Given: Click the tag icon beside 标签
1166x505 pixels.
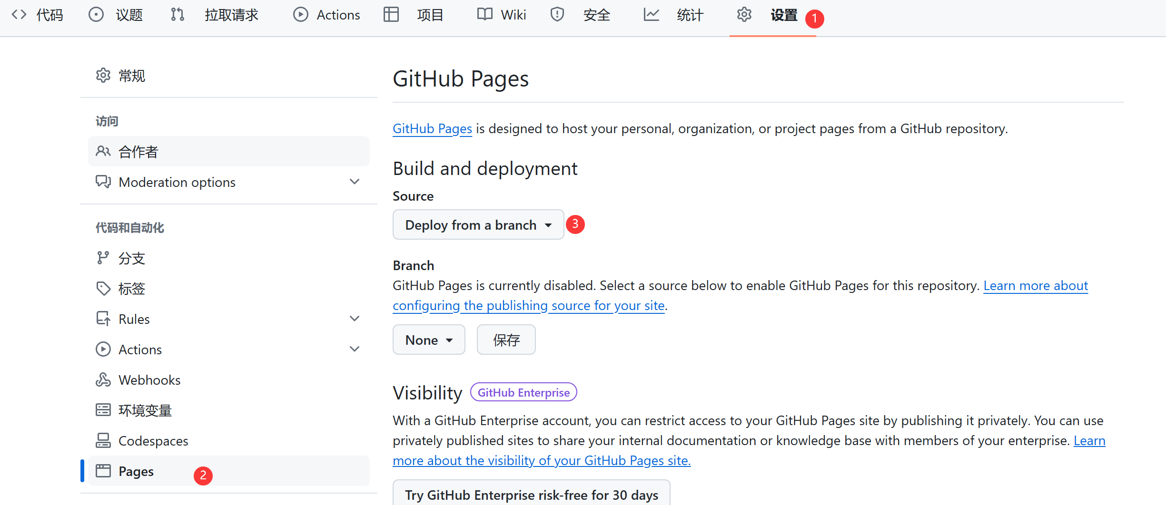Looking at the screenshot, I should 103,288.
